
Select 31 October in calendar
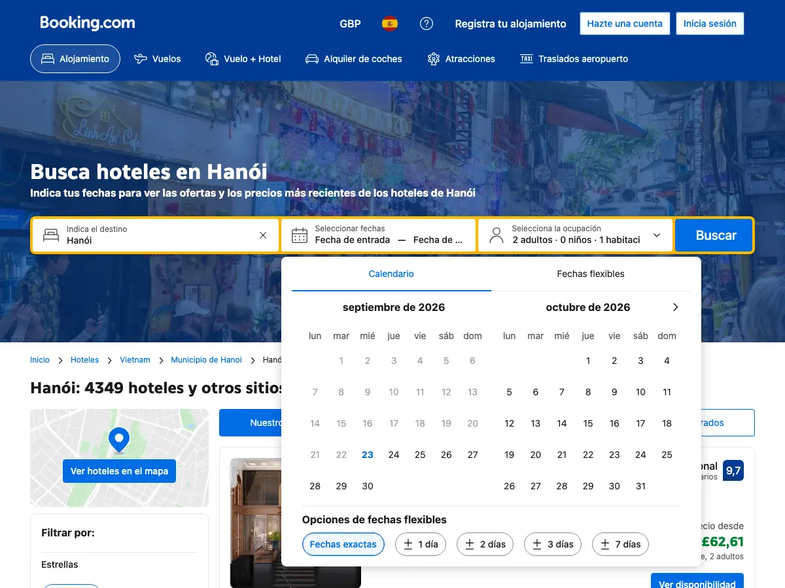(640, 486)
